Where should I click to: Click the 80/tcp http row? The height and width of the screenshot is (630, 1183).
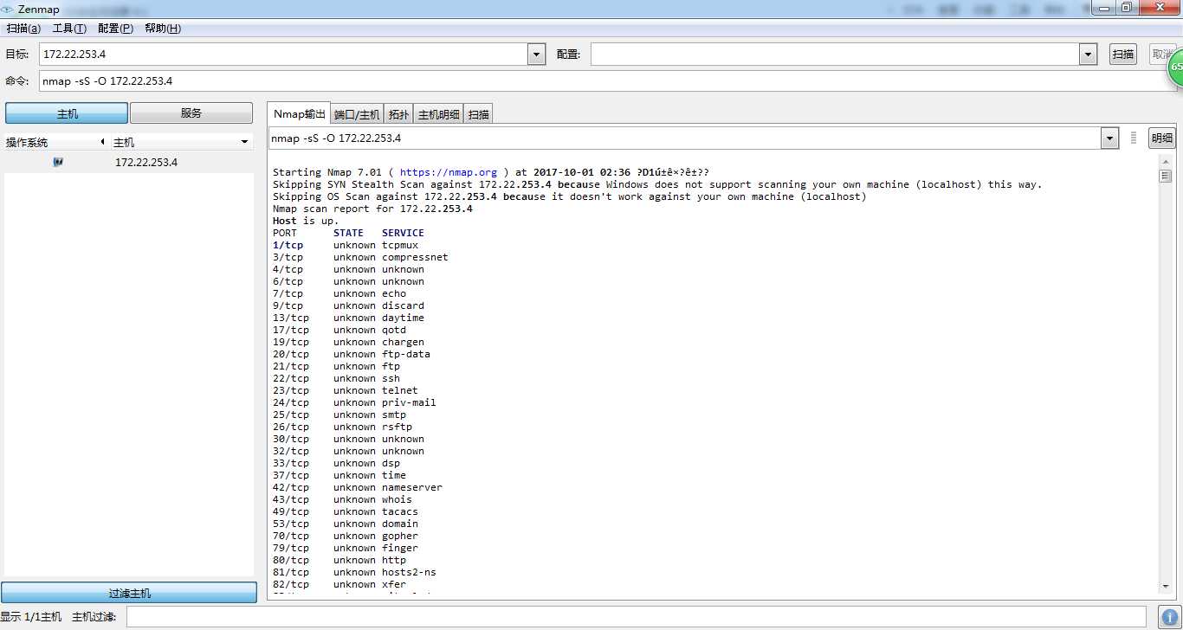click(x=339, y=560)
